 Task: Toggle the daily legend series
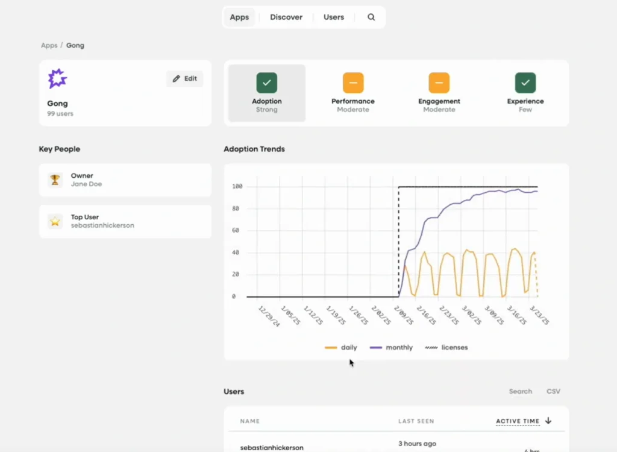point(341,347)
